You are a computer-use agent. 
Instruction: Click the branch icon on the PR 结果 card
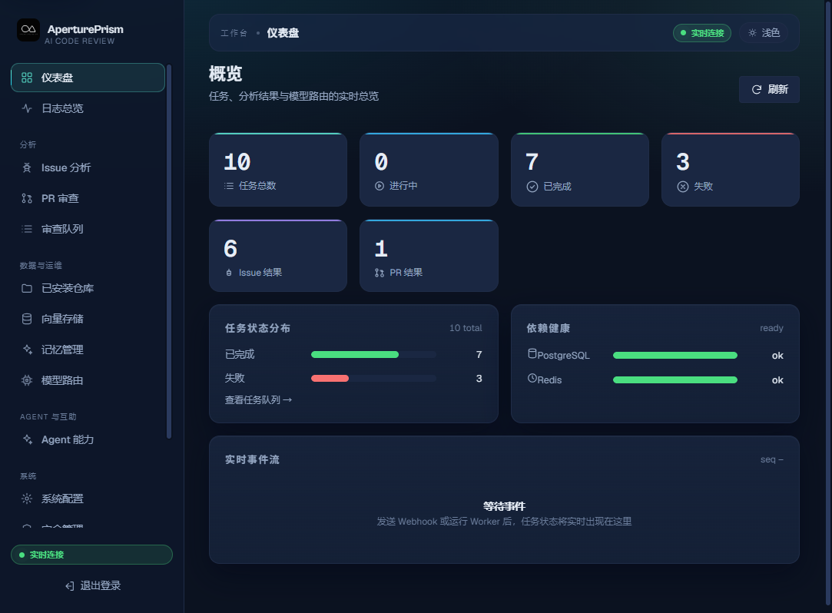[380, 273]
